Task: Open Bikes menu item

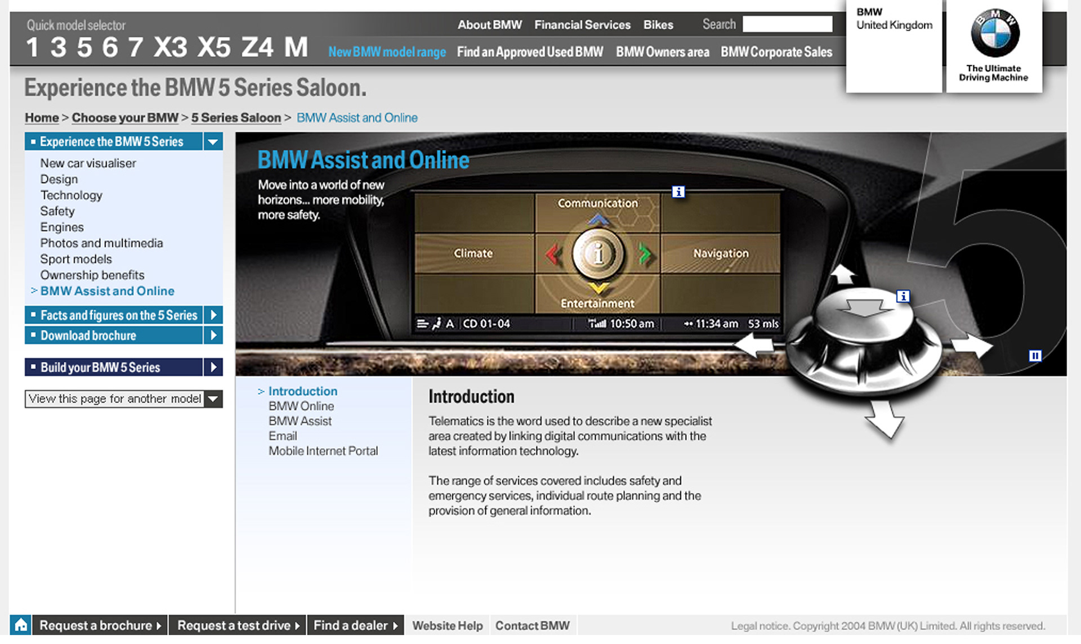Action: pyautogui.click(x=658, y=25)
